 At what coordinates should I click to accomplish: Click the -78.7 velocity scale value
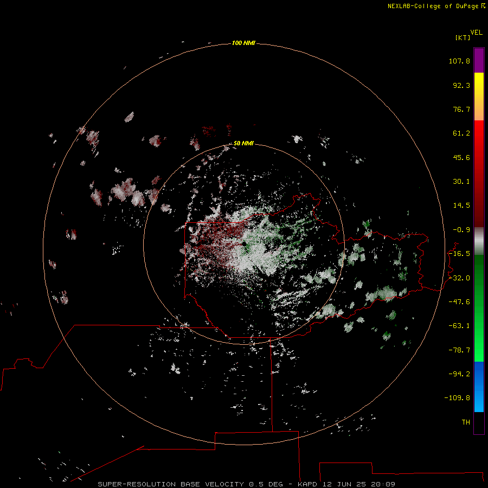coord(459,350)
